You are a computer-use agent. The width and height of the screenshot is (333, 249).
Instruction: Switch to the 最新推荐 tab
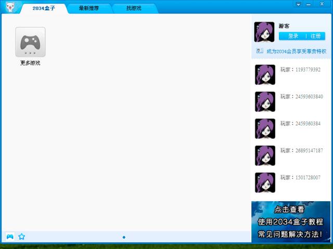89,8
